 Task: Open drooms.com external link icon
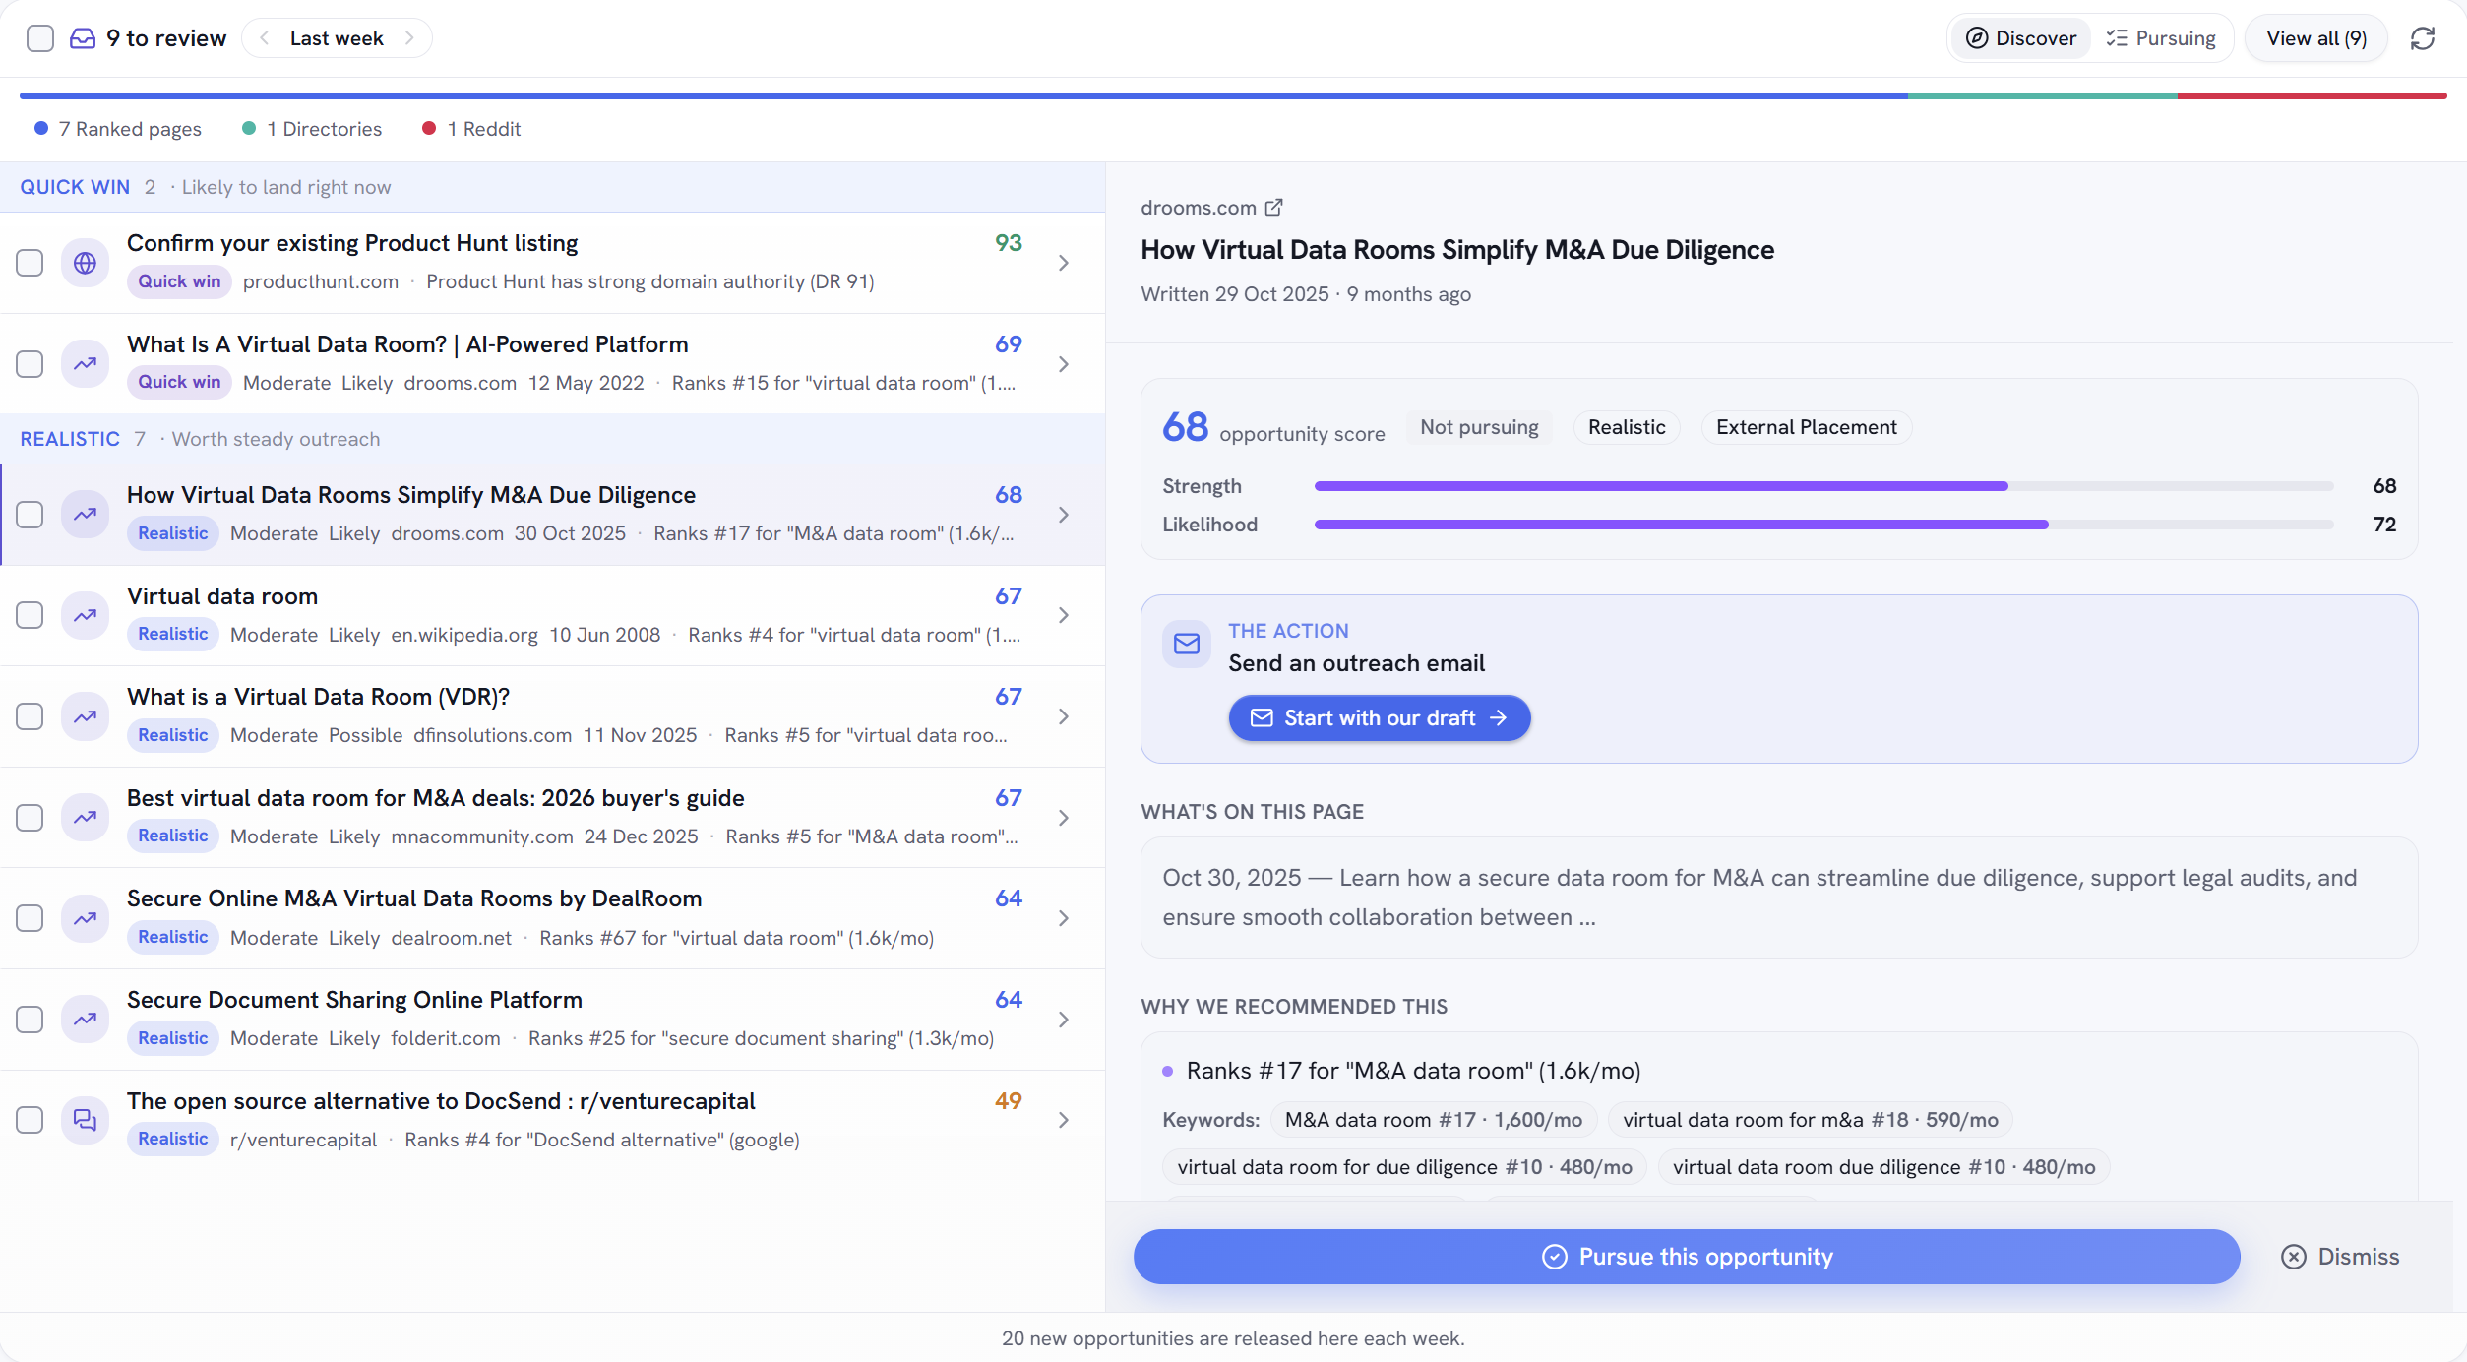1274,208
